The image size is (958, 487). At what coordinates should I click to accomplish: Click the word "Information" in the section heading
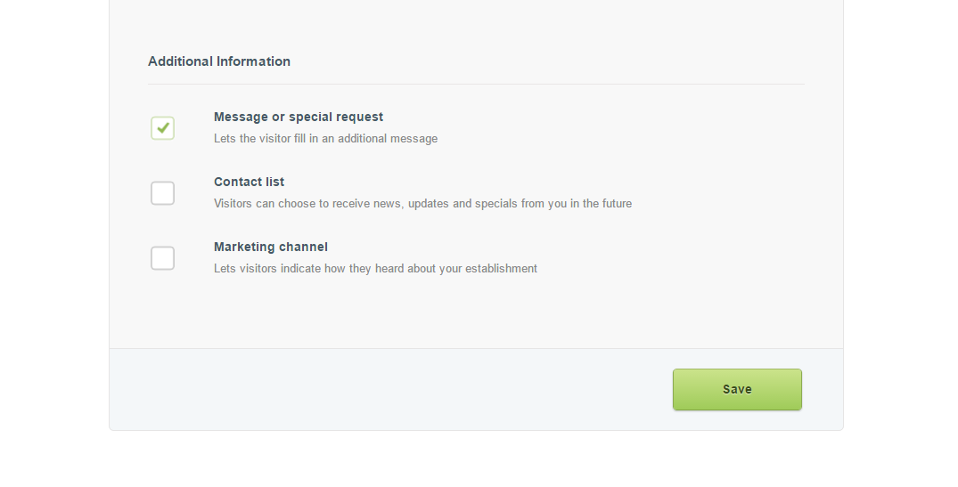tap(254, 61)
